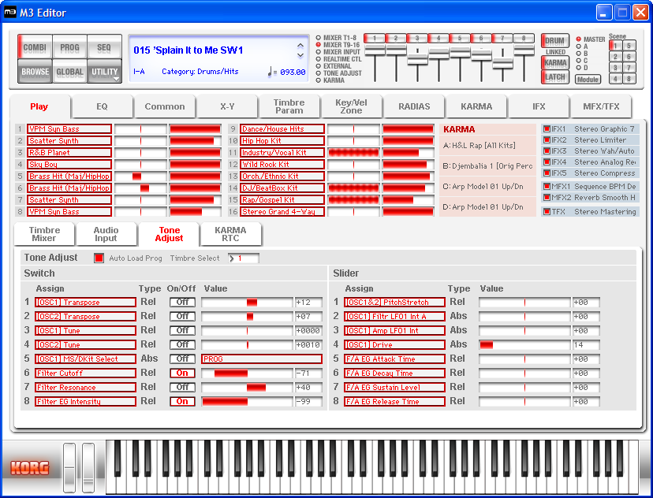The height and width of the screenshot is (498, 653).
Task: Open GLOBAL mode
Action: coord(69,72)
